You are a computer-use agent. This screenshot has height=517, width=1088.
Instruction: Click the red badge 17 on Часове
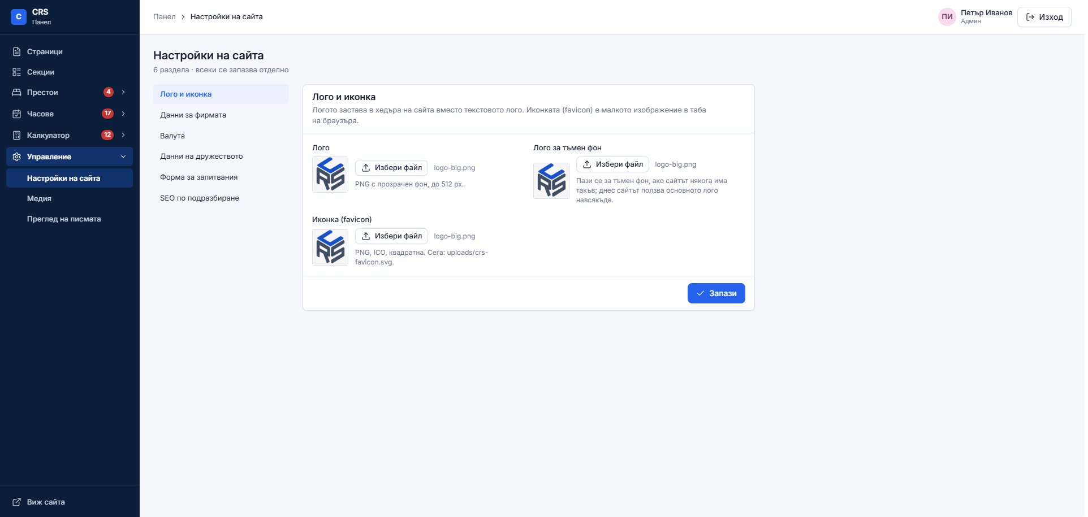(x=107, y=114)
